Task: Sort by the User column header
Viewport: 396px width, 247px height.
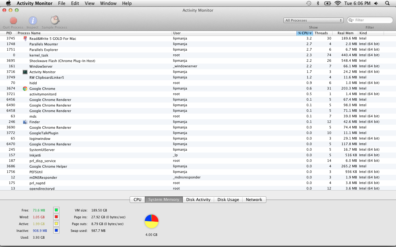Action: coord(234,33)
